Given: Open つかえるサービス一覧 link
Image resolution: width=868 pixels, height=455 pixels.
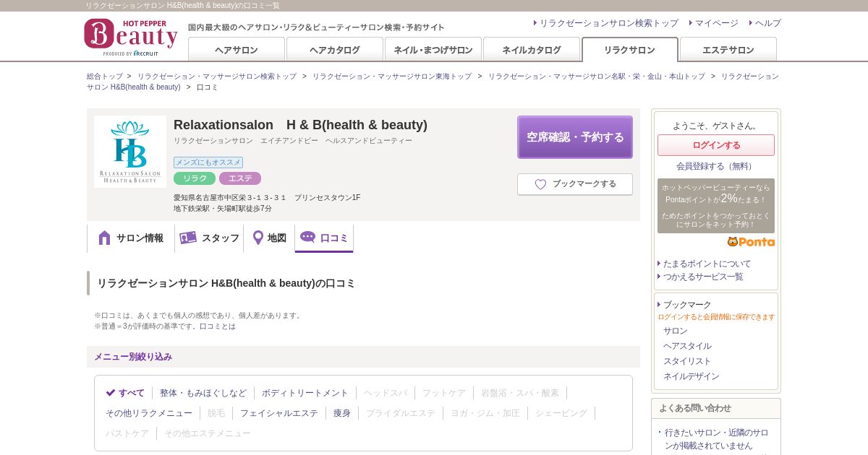Looking at the screenshot, I should [x=703, y=277].
